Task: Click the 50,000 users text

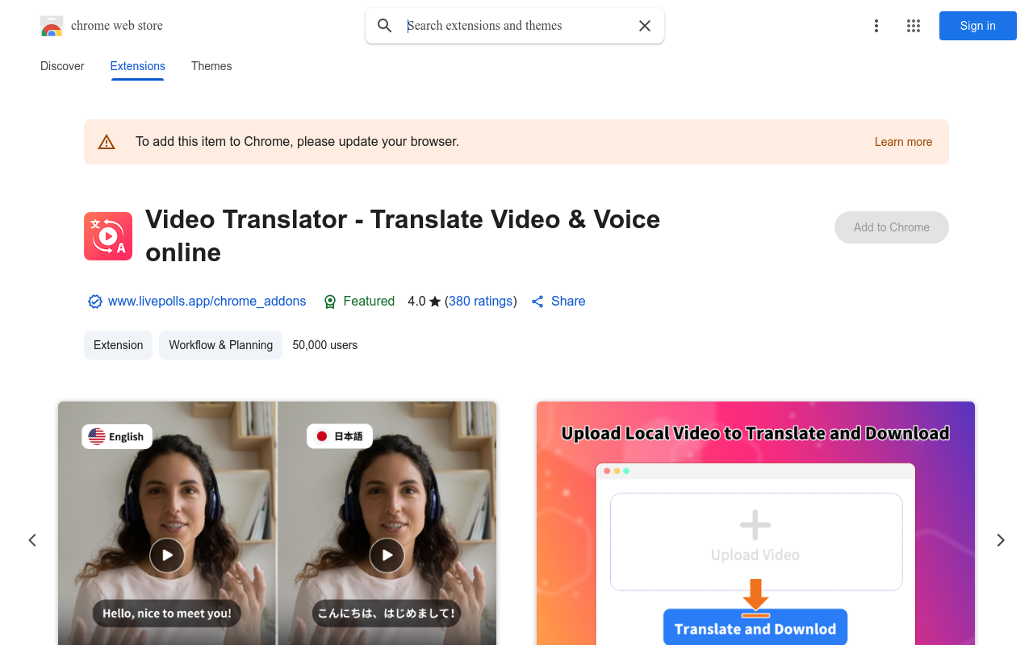Action: pyautogui.click(x=325, y=345)
